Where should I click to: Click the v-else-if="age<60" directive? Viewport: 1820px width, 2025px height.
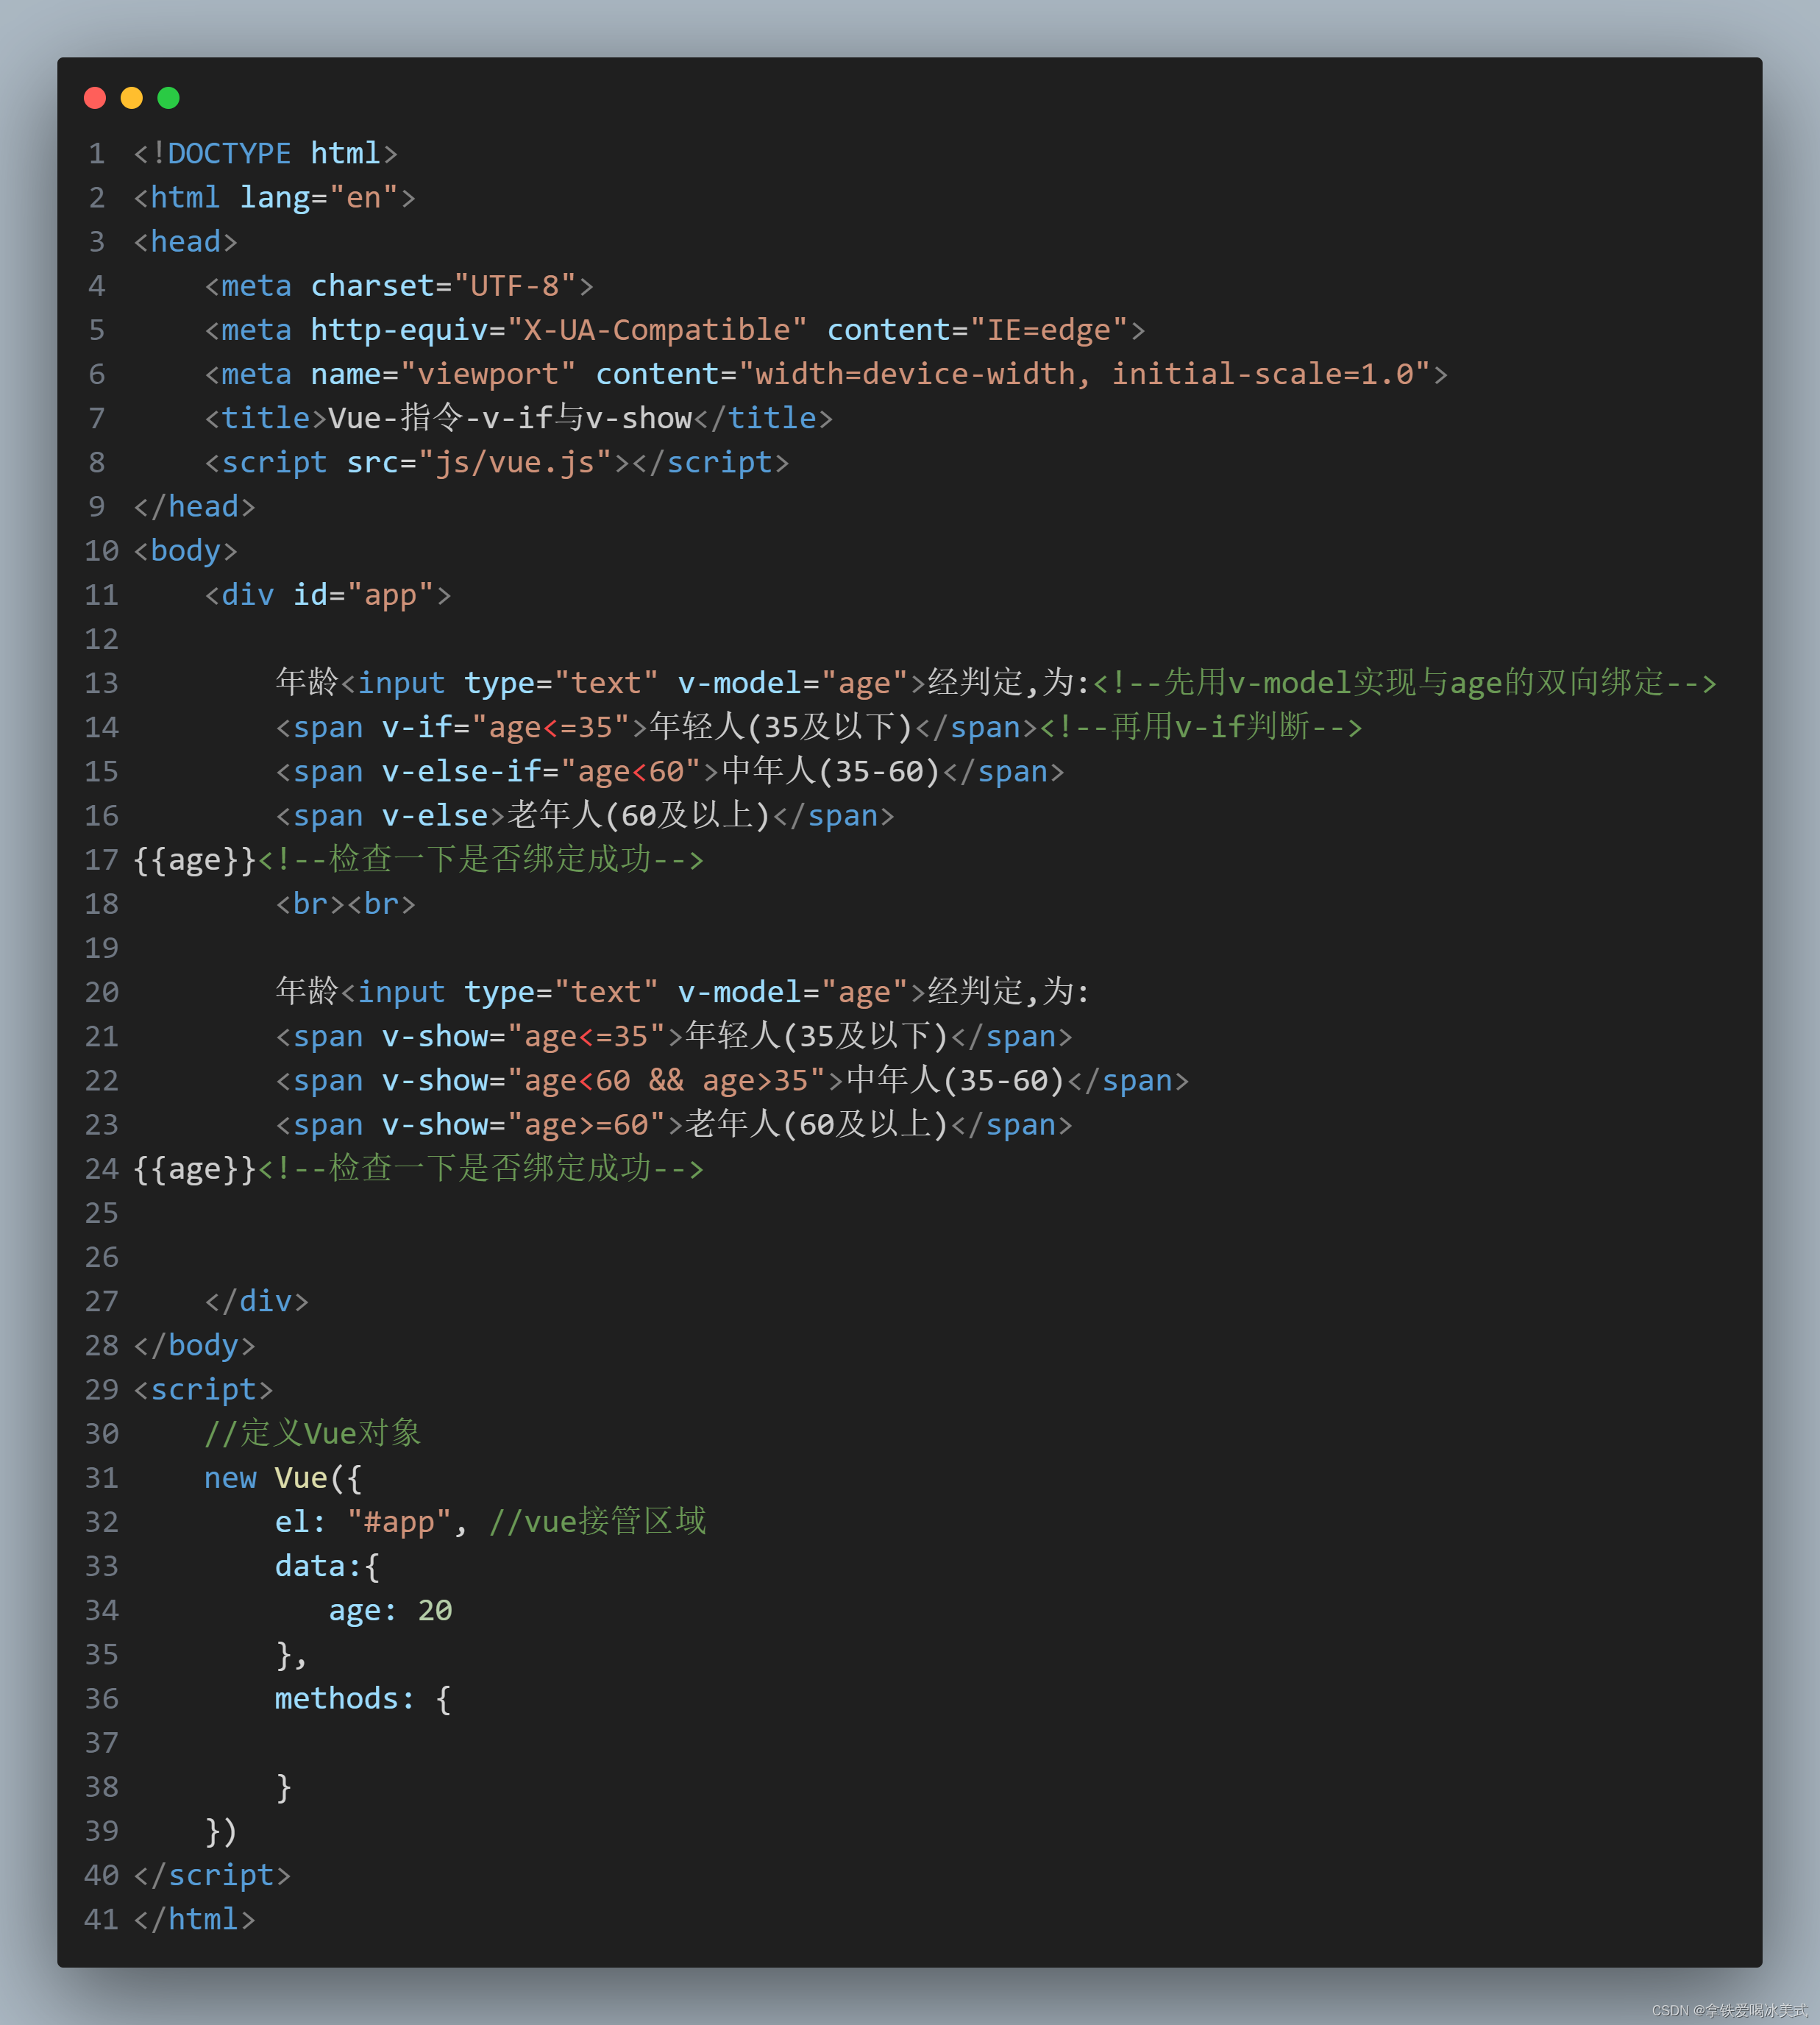(540, 771)
